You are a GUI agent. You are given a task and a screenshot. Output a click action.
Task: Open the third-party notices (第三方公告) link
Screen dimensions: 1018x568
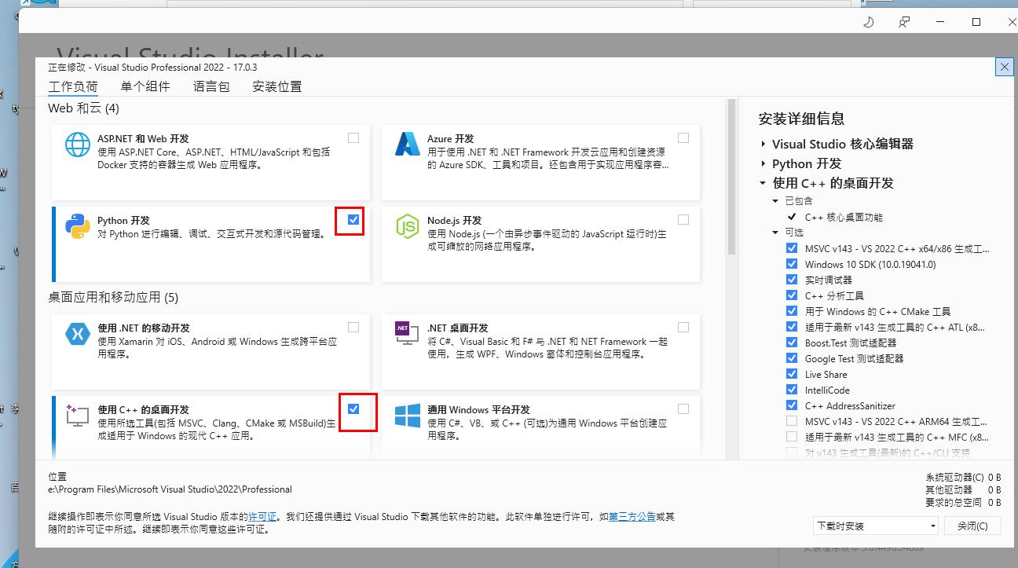point(632,517)
